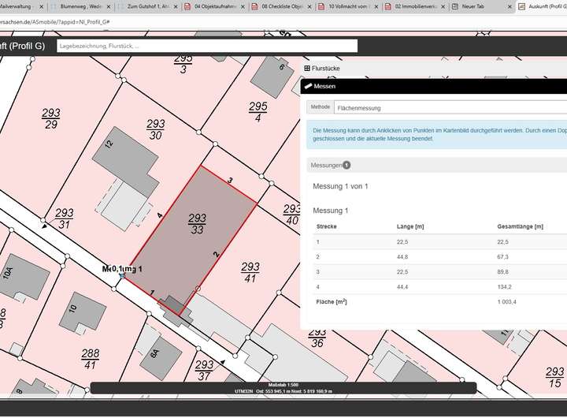567x418 pixels.
Task: Switch to the Zum Gutshof 1 tab
Action: pos(150,6)
